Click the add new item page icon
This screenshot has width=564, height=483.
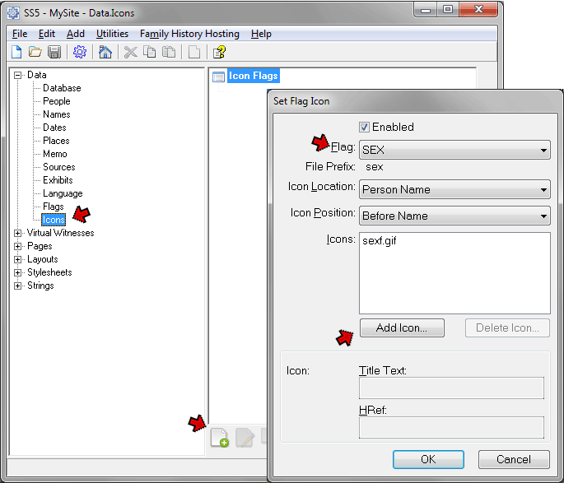pos(220,438)
